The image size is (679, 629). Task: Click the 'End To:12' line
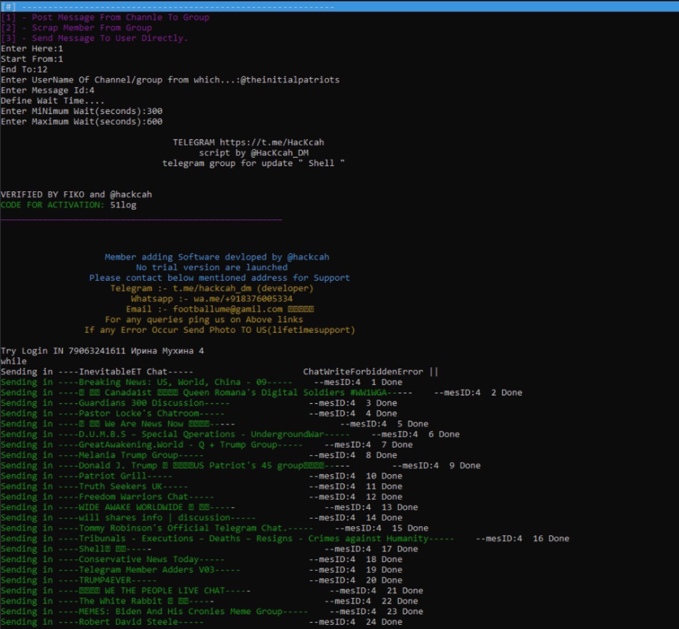click(x=24, y=69)
